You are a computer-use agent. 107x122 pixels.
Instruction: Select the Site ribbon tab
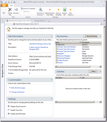(x=11, y=6)
